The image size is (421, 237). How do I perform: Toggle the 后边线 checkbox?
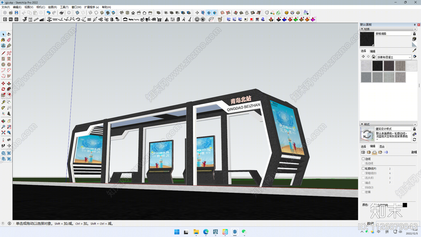pyautogui.click(x=363, y=163)
